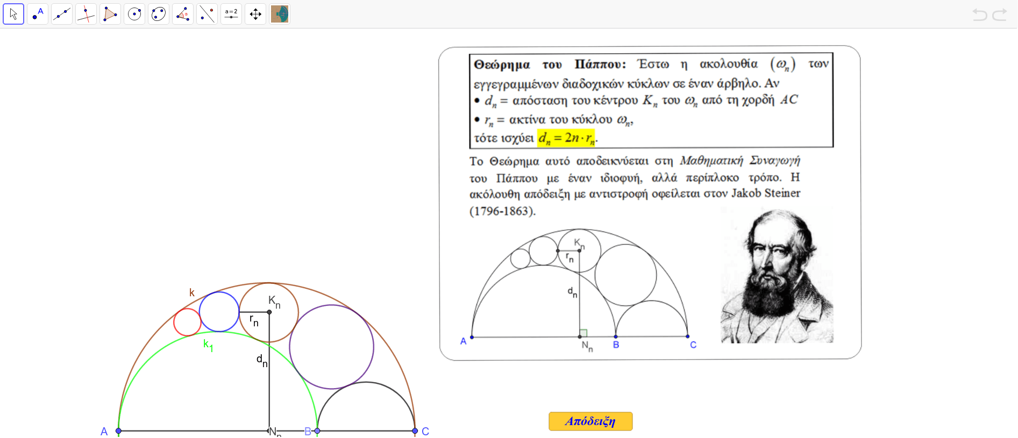Select the Slider tool
Viewport: 1018px width, 438px height.
(x=231, y=14)
